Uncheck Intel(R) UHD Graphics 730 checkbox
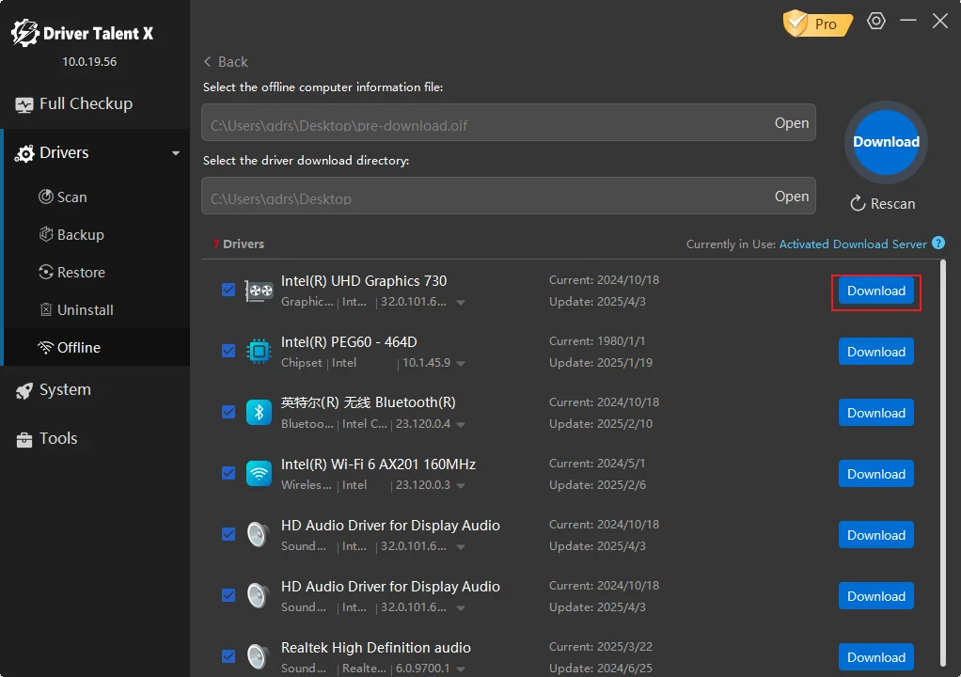 (x=228, y=290)
